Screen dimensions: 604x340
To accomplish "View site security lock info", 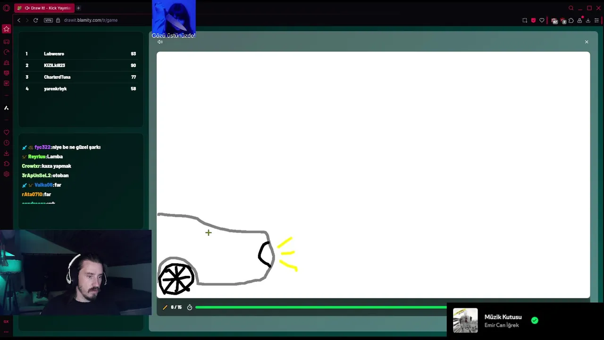I will click(x=58, y=20).
